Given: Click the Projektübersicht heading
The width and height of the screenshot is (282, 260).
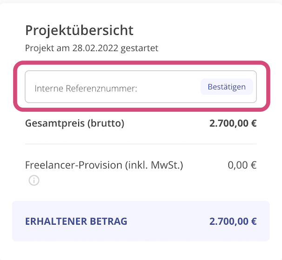Looking at the screenshot, I should pyautogui.click(x=79, y=31).
